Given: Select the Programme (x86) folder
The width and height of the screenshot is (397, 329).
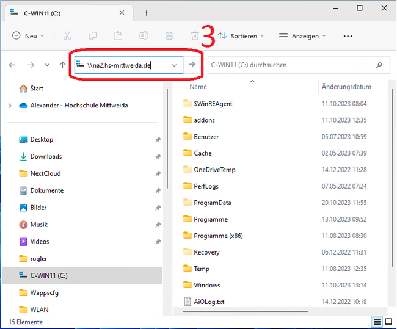Looking at the screenshot, I should [219, 236].
